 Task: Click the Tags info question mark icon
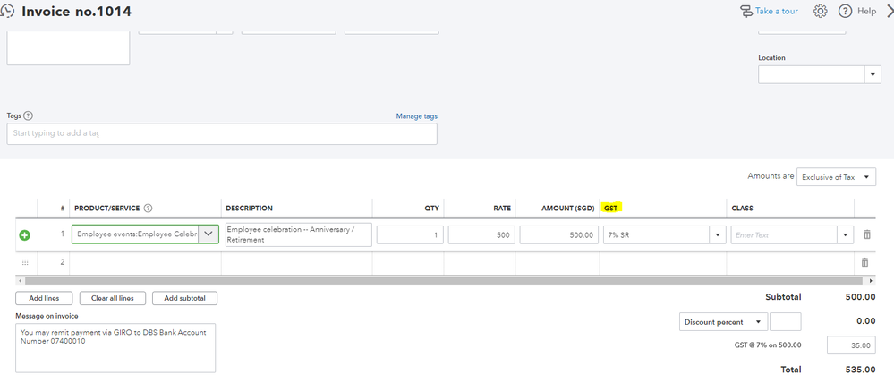coord(29,115)
